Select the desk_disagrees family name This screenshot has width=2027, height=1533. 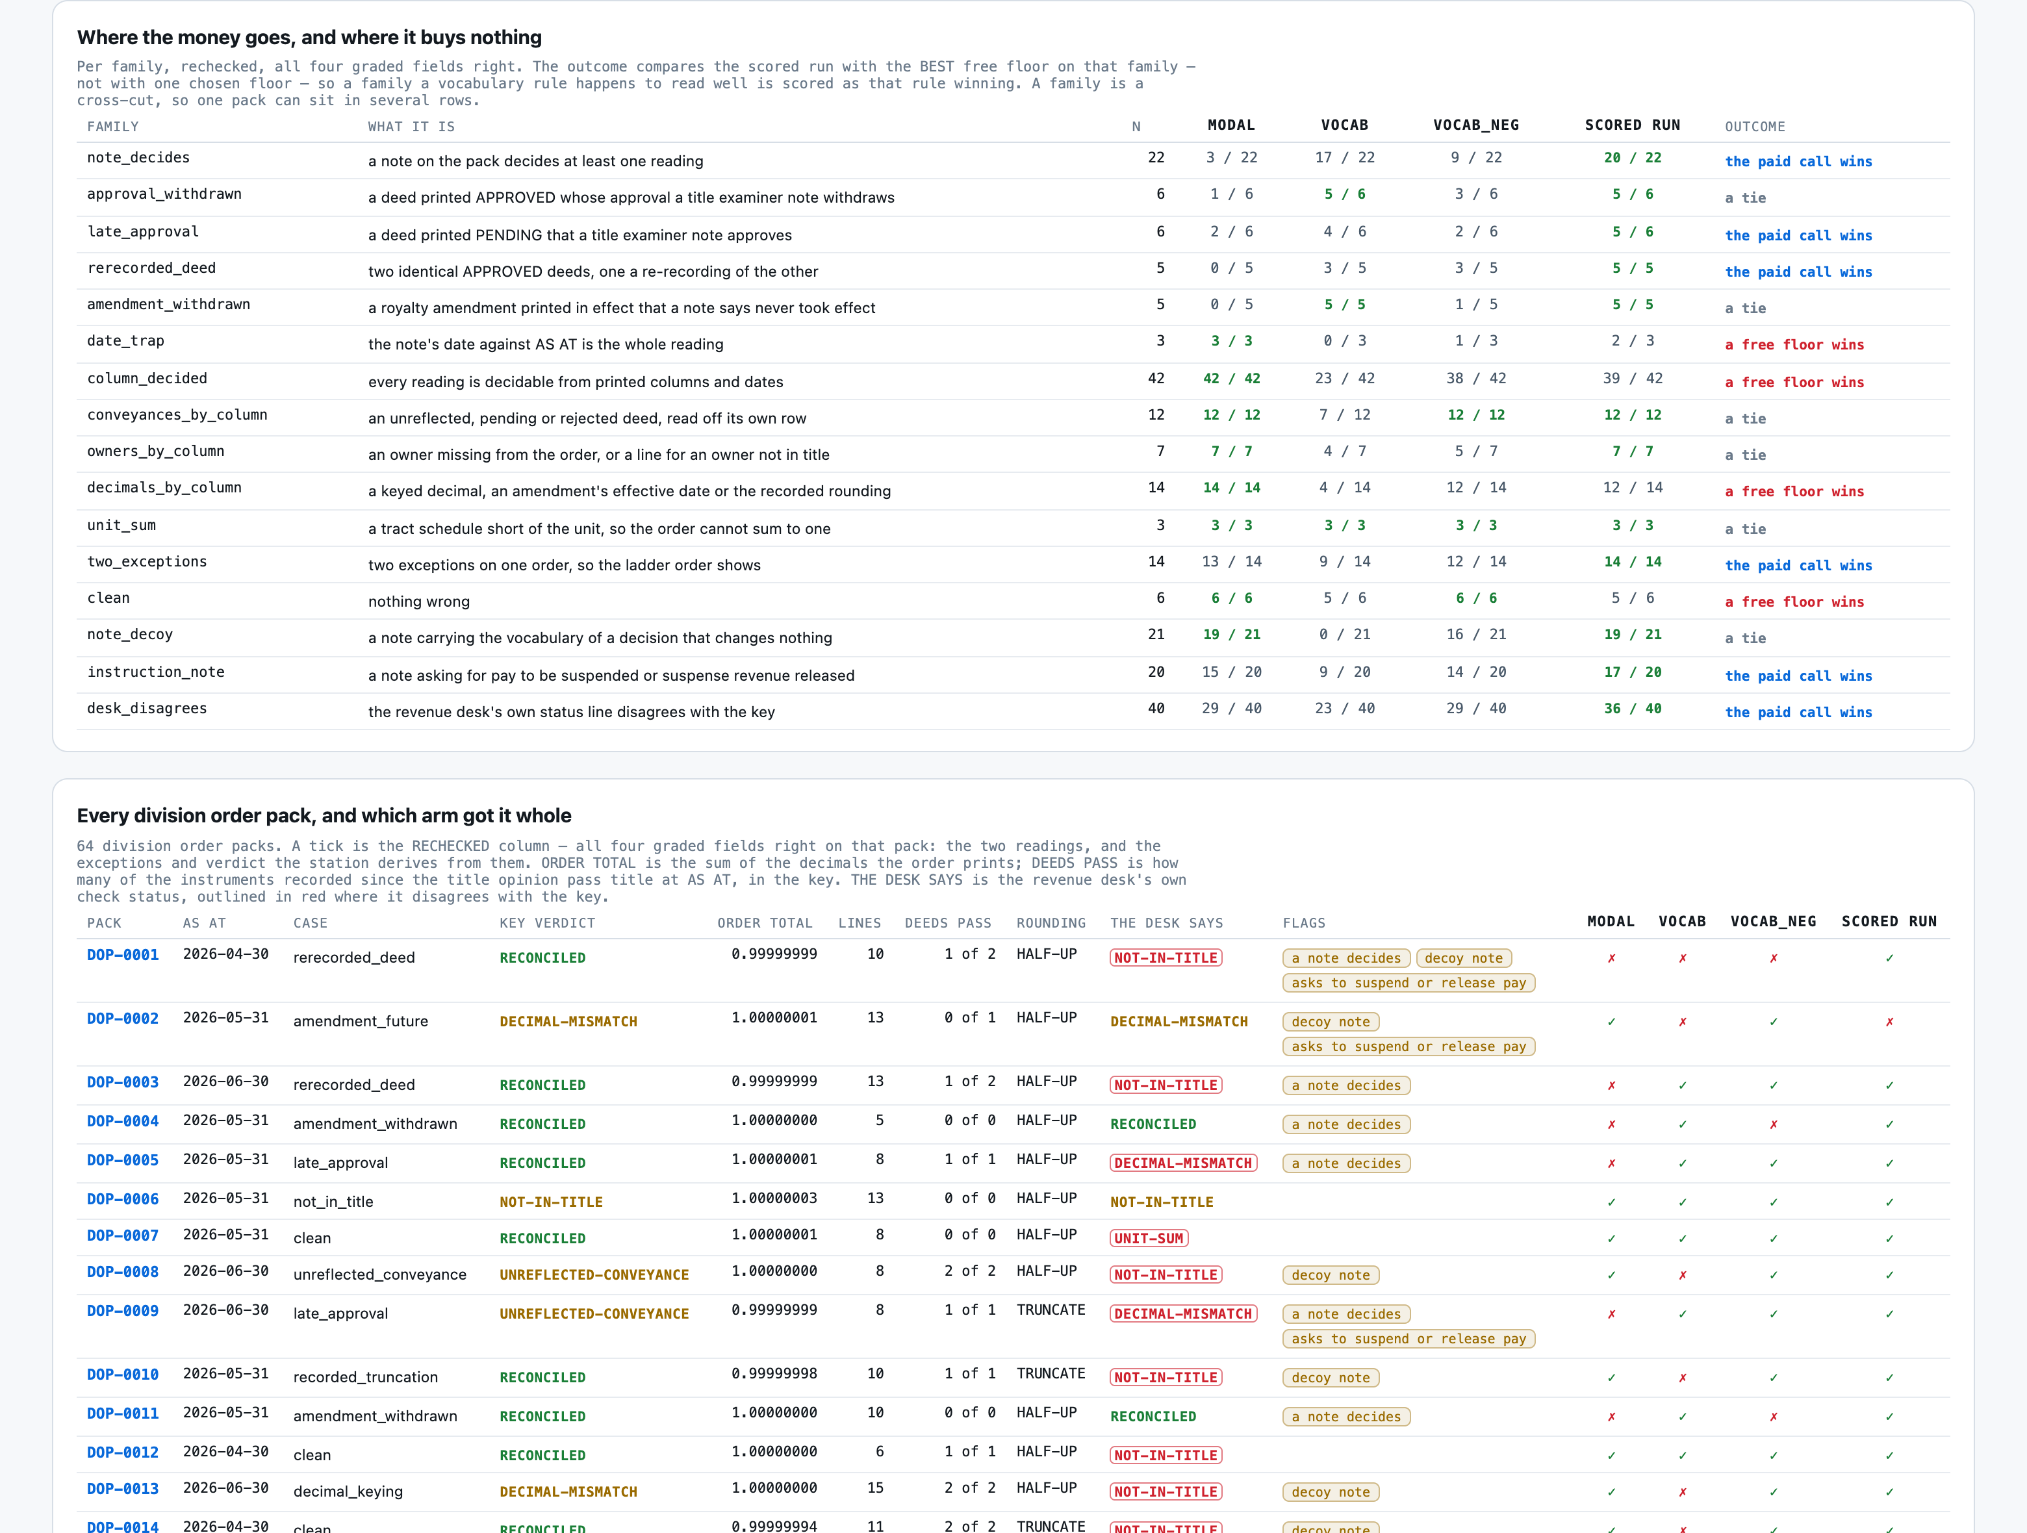[x=147, y=708]
